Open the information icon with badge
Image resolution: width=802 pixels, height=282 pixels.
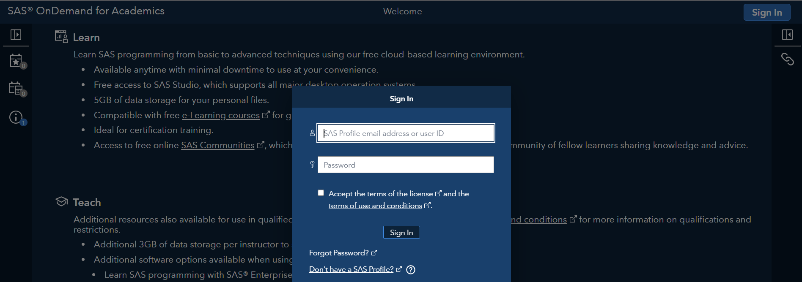tap(17, 118)
